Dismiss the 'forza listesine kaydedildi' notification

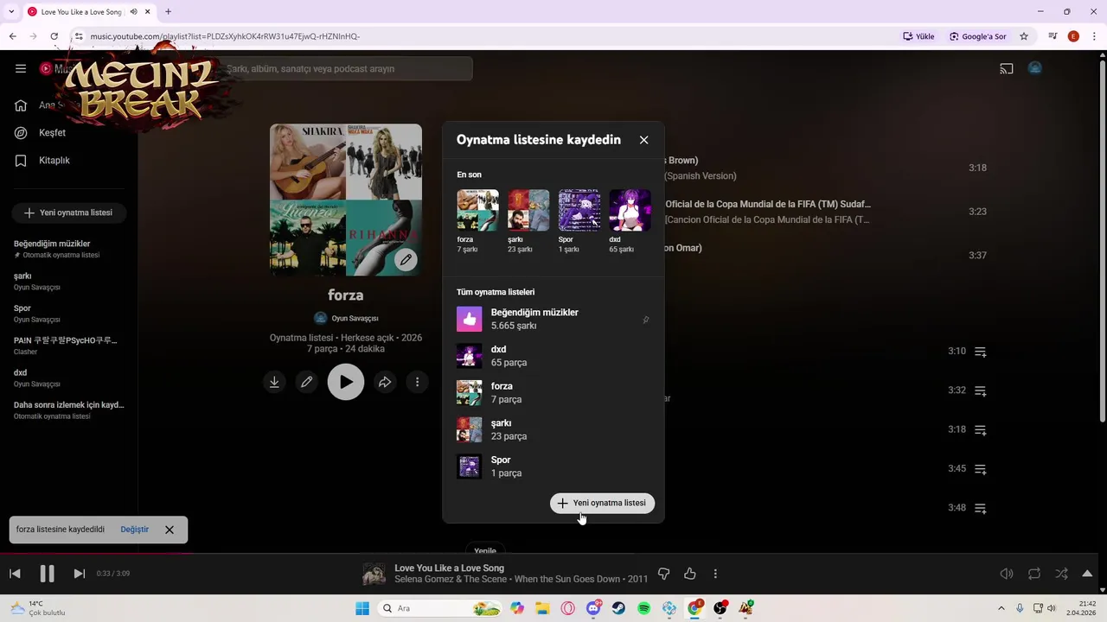170,530
